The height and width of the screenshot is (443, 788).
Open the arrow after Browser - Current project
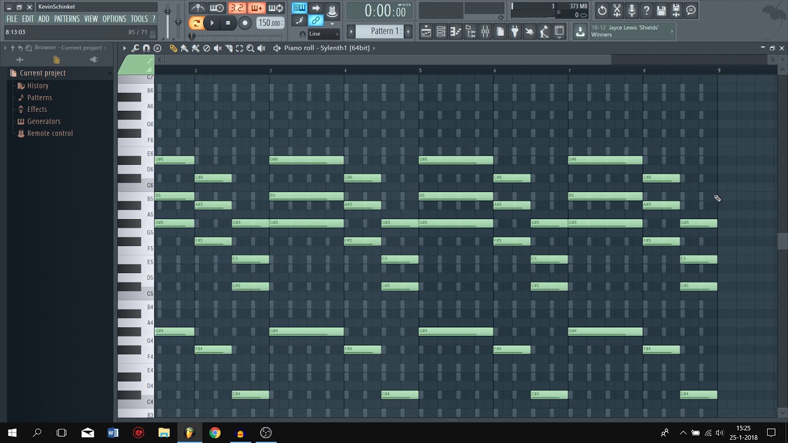(105, 48)
